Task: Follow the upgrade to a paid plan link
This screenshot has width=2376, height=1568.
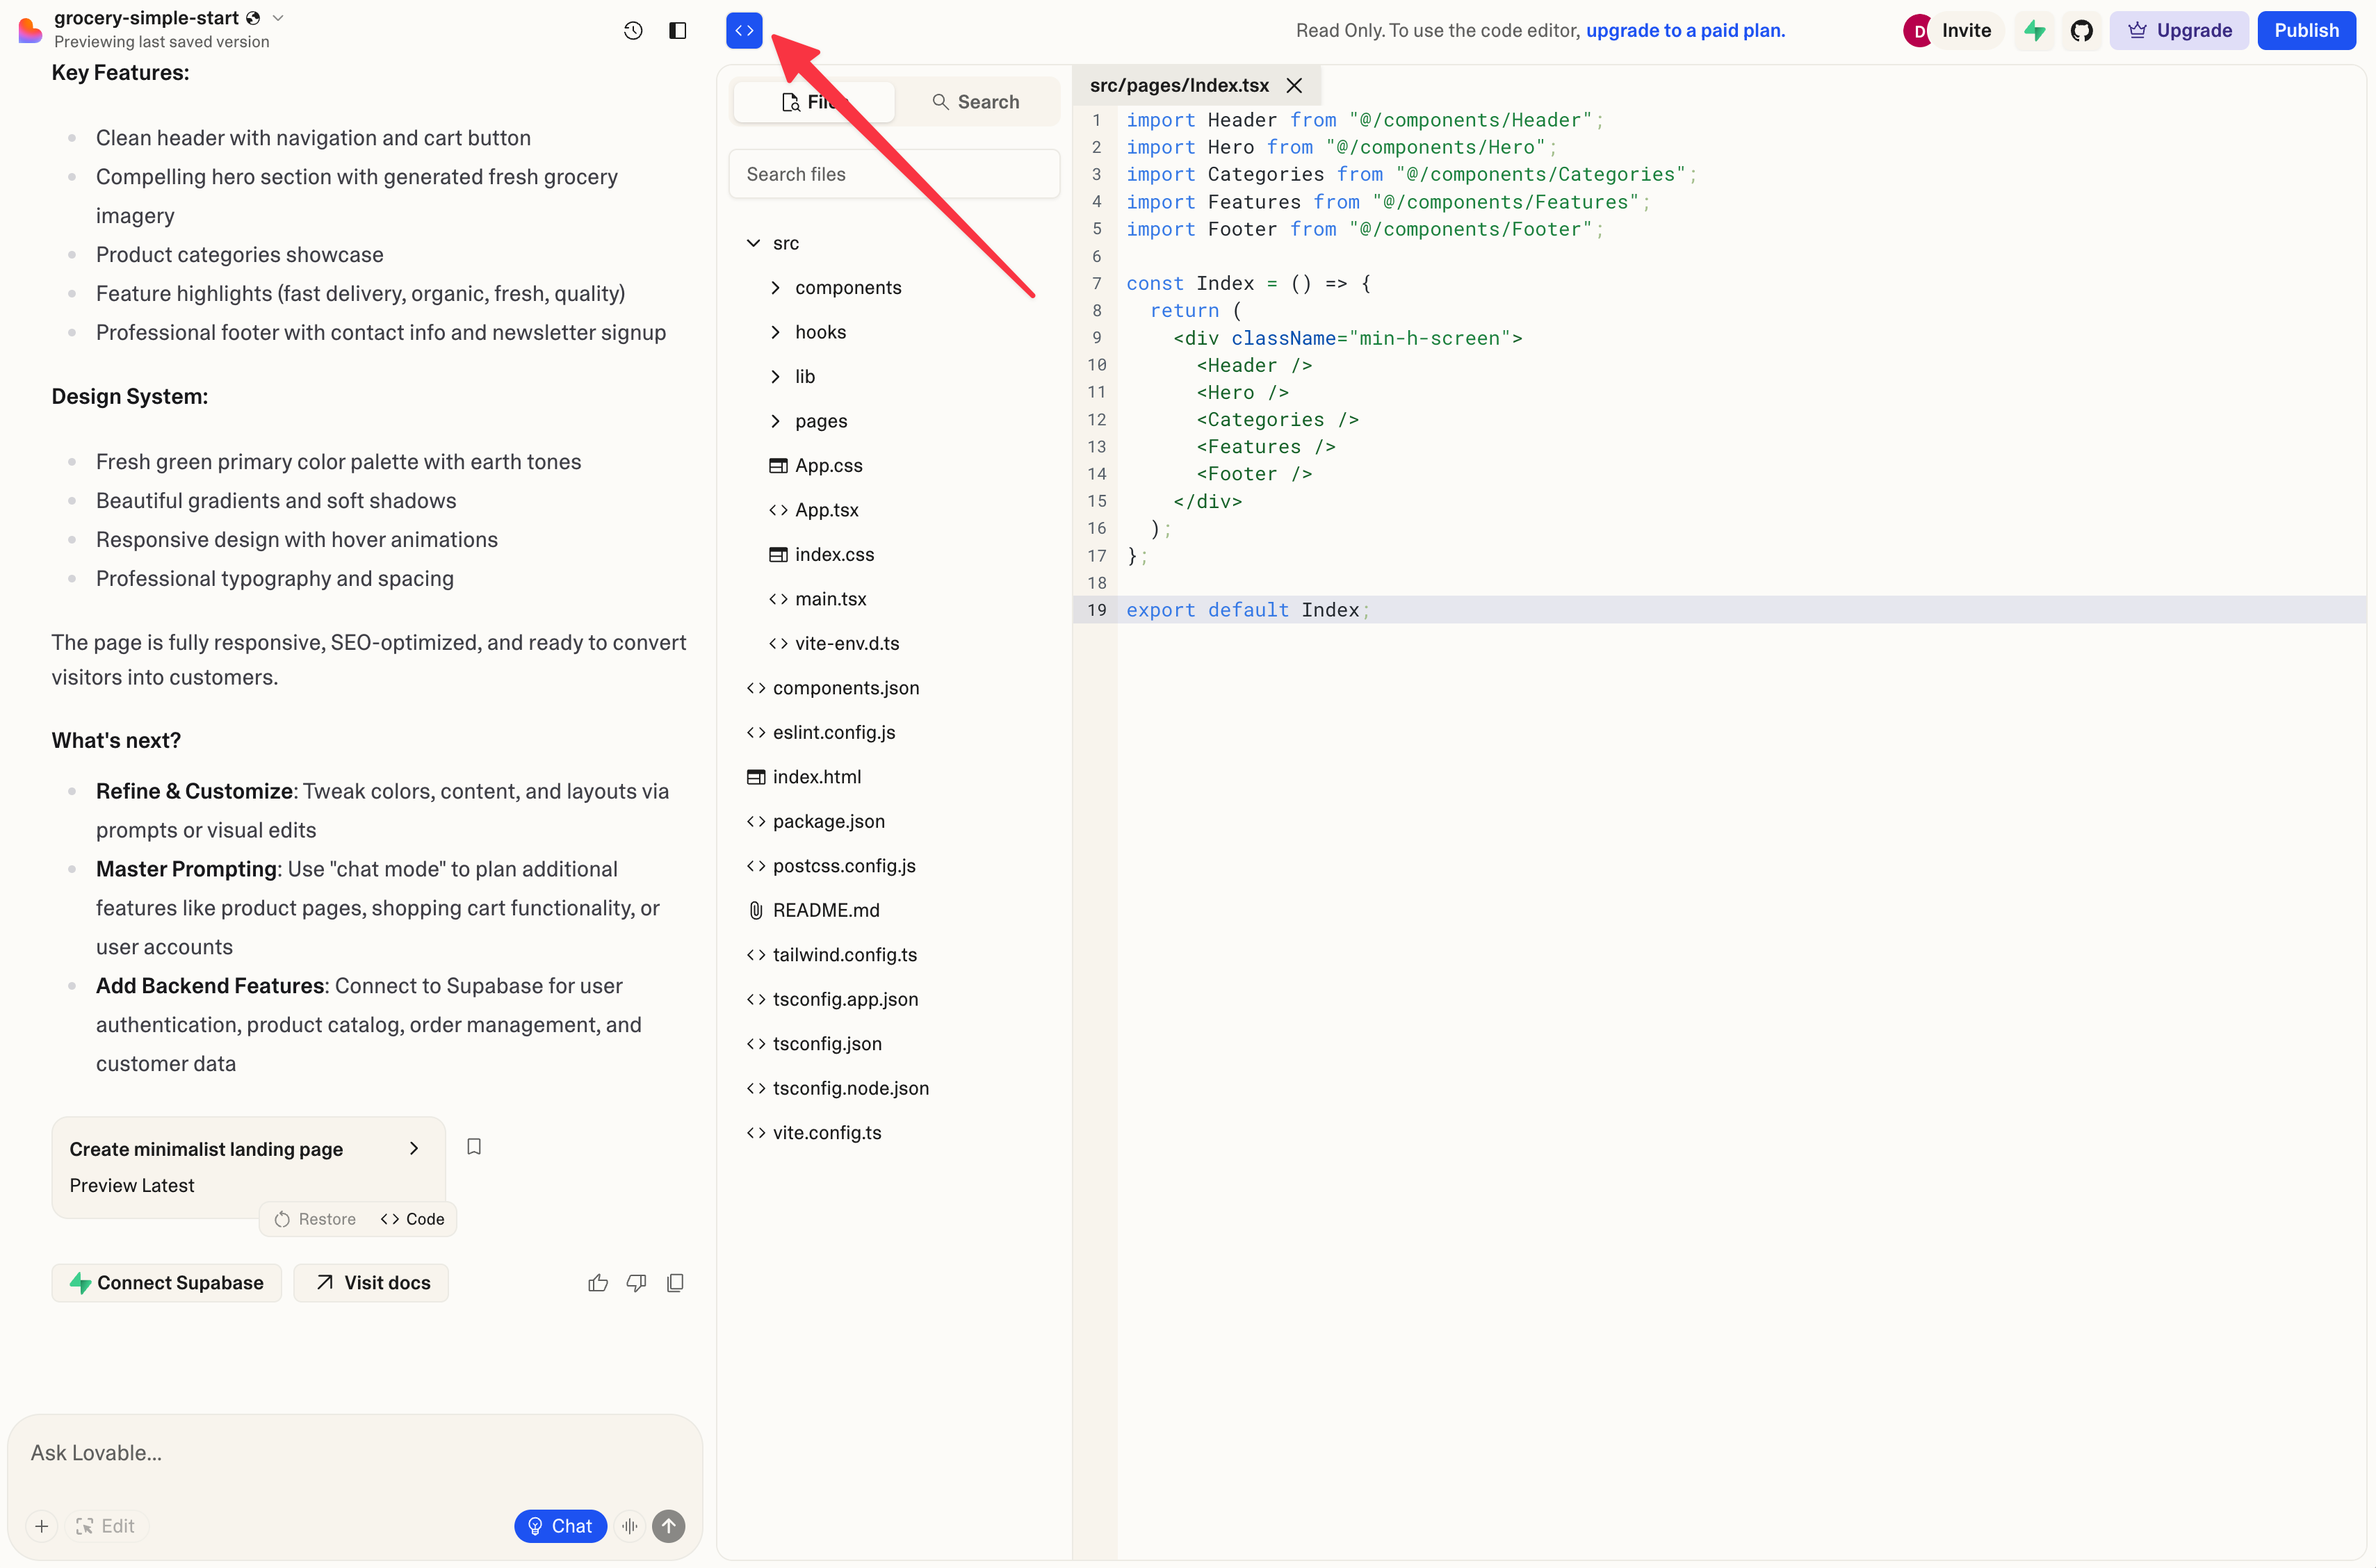Action: click(x=1685, y=30)
